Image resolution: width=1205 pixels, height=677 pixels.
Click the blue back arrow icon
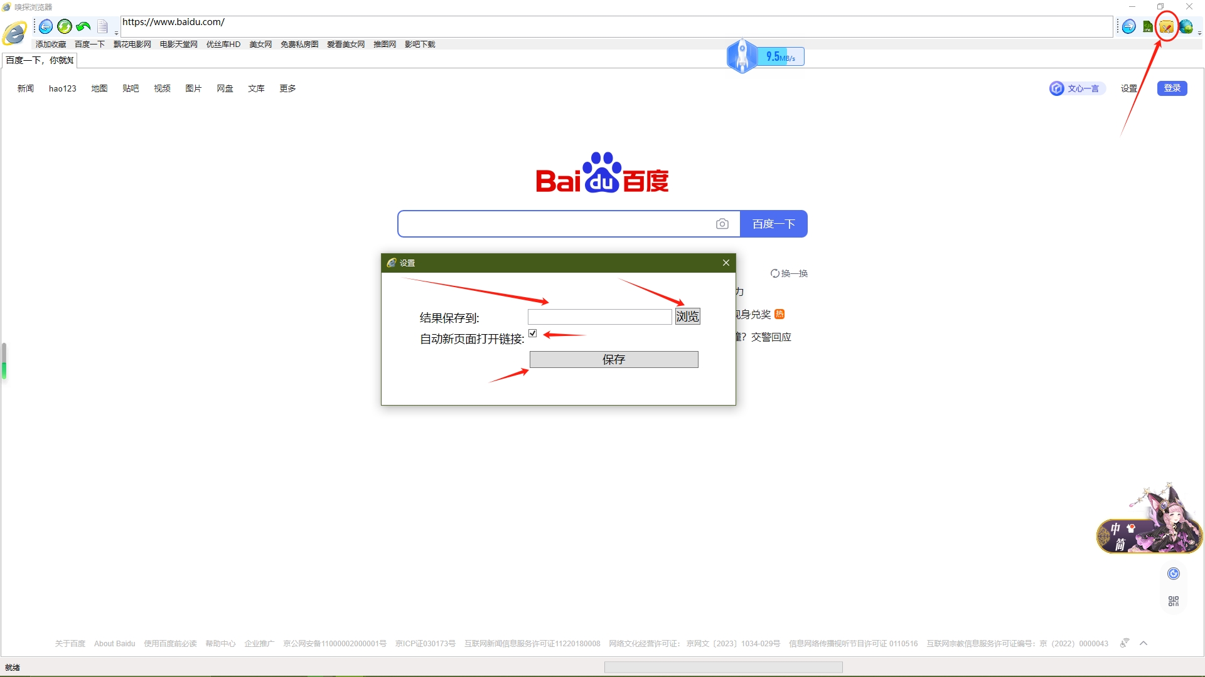(46, 26)
